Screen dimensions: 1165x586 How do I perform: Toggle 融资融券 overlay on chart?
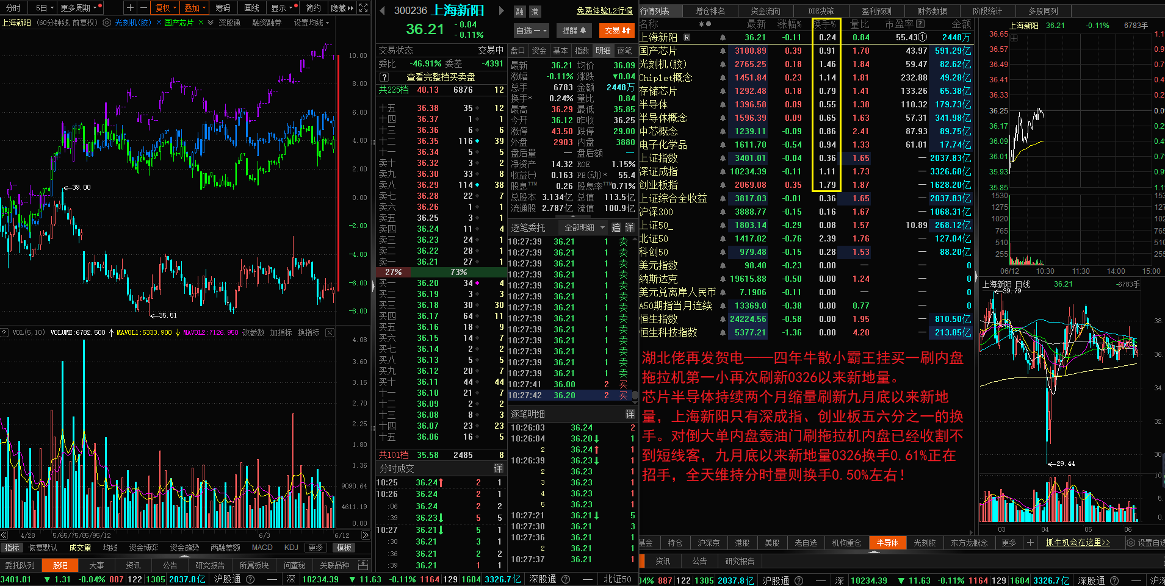(267, 23)
